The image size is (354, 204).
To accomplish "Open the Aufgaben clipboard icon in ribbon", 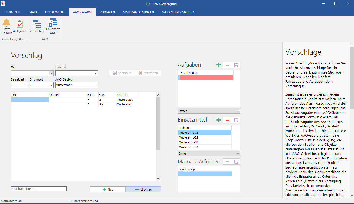I will click(x=20, y=27).
